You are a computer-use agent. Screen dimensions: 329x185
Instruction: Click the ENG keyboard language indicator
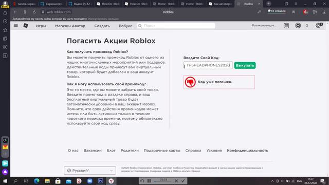299,181
